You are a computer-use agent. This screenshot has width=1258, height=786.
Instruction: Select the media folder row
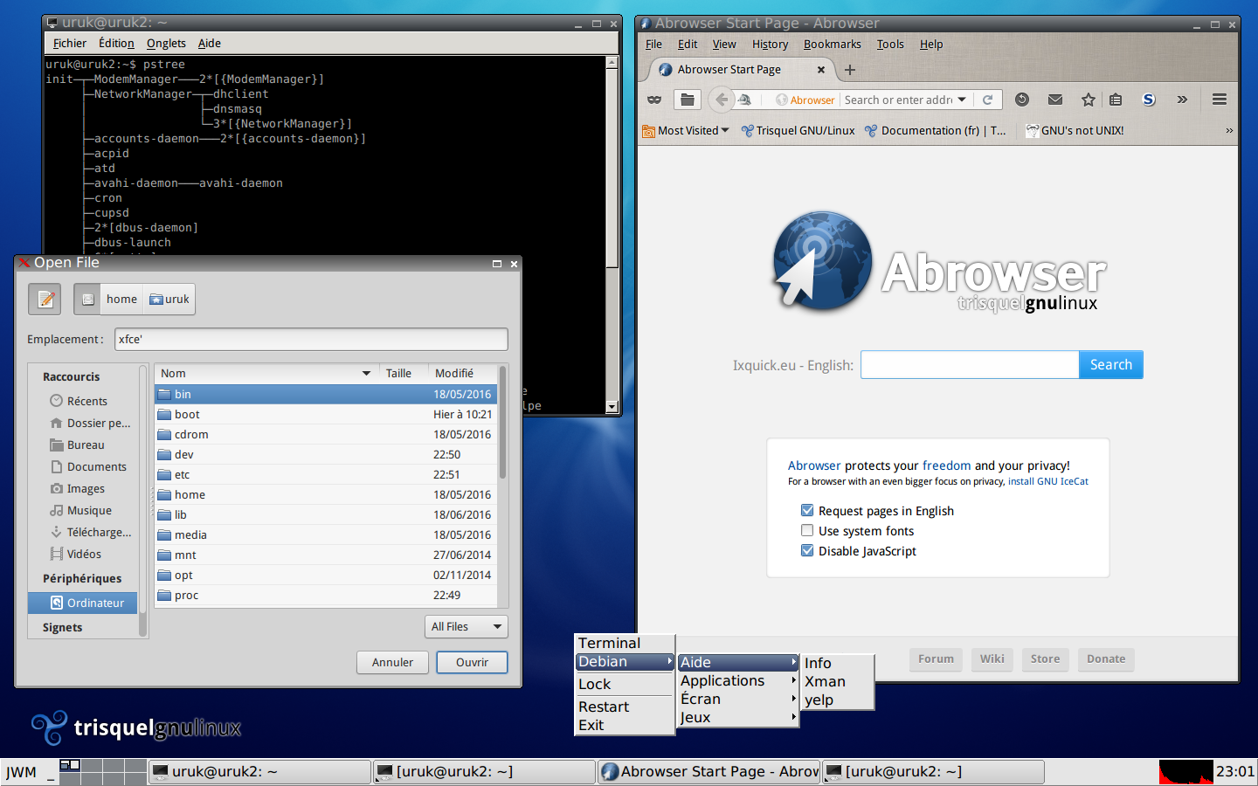326,534
